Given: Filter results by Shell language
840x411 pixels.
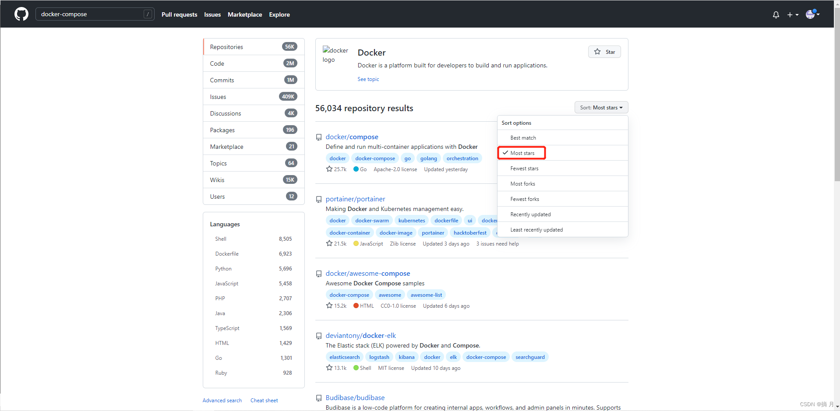Looking at the screenshot, I should pos(253,239).
